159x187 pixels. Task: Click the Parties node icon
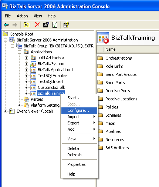click(26, 99)
